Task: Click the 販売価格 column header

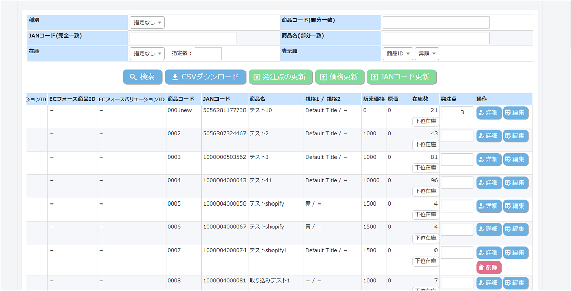Action: [x=374, y=99]
